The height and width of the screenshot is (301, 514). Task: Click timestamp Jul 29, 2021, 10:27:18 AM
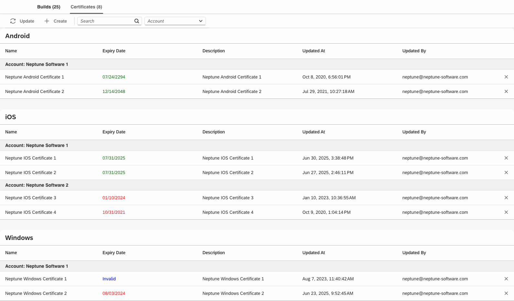tap(328, 91)
